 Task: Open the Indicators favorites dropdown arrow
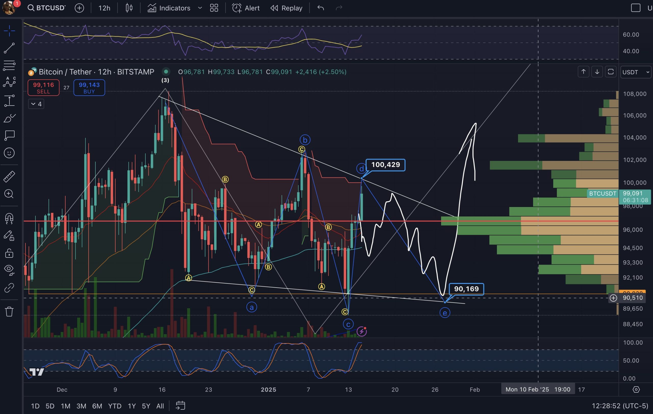(200, 8)
